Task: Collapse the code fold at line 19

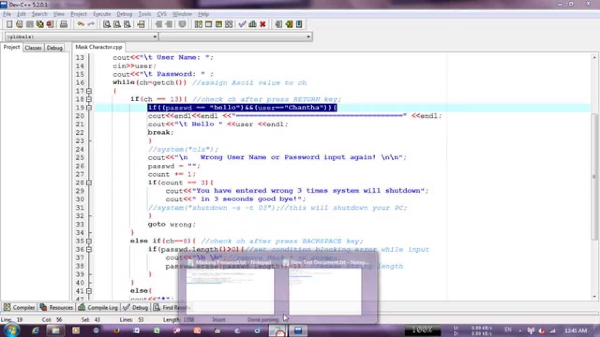Action: [89, 108]
